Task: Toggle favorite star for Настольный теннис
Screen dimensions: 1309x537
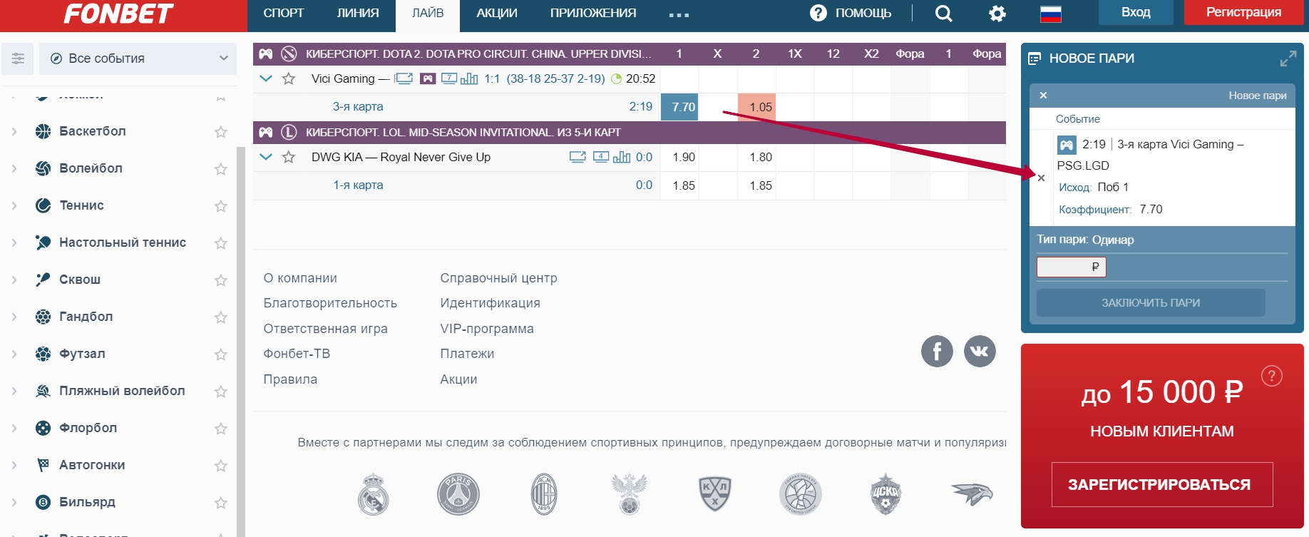Action: point(221,243)
